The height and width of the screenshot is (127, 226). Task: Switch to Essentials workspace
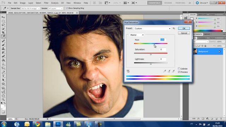pos(155,3)
